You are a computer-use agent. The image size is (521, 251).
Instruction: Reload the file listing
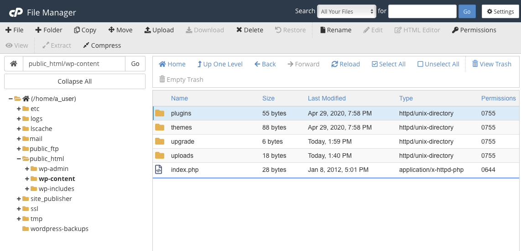345,64
